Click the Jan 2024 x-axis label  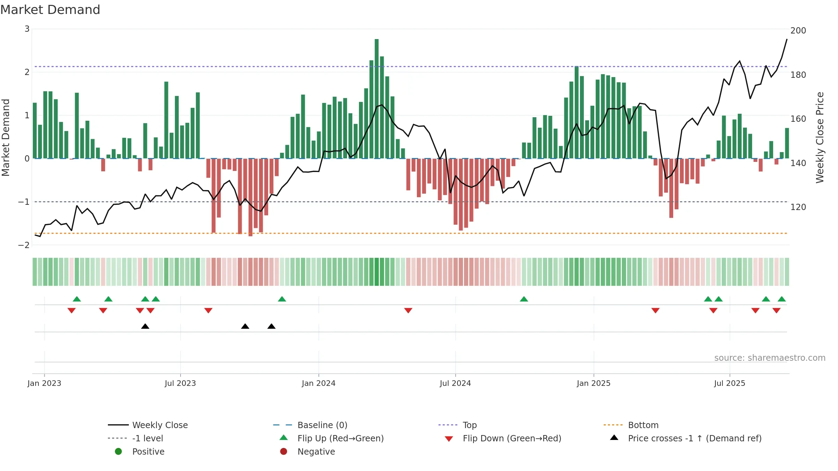pyautogui.click(x=318, y=383)
